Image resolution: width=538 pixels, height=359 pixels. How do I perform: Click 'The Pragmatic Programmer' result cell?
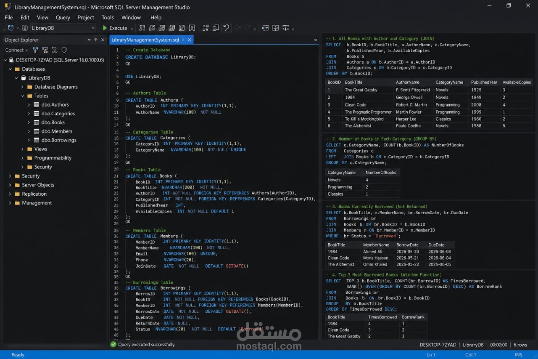pyautogui.click(x=368, y=112)
